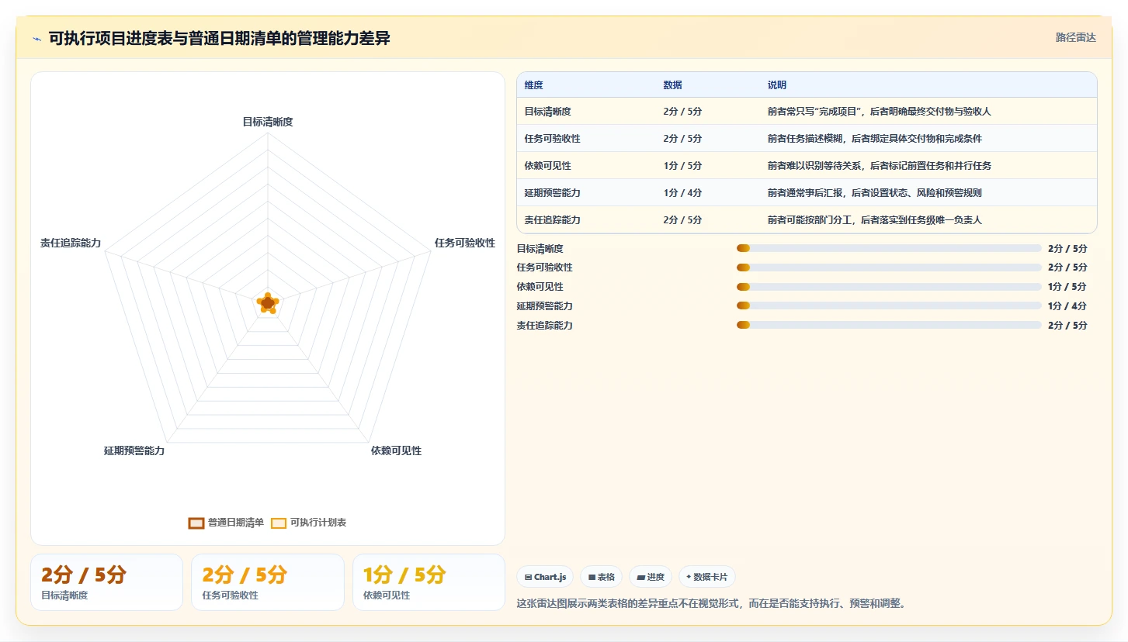The image size is (1128, 642).
Task: Click the 普通日期清单 legend color box
Action: (196, 523)
